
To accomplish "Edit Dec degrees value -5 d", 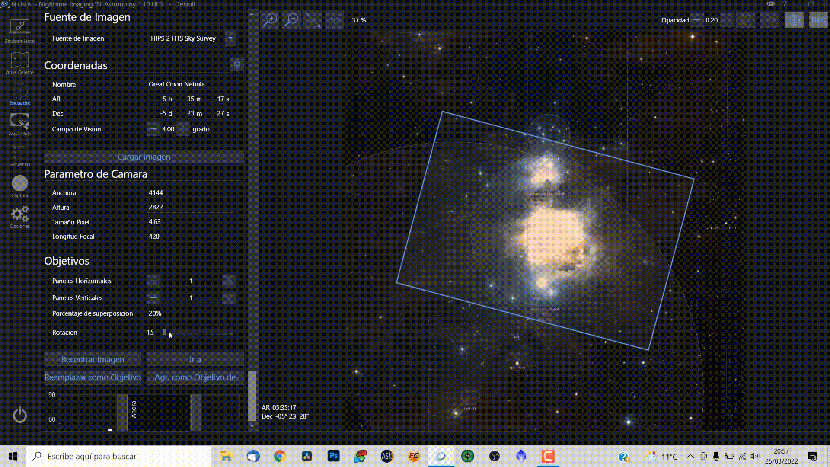I will click(x=166, y=113).
